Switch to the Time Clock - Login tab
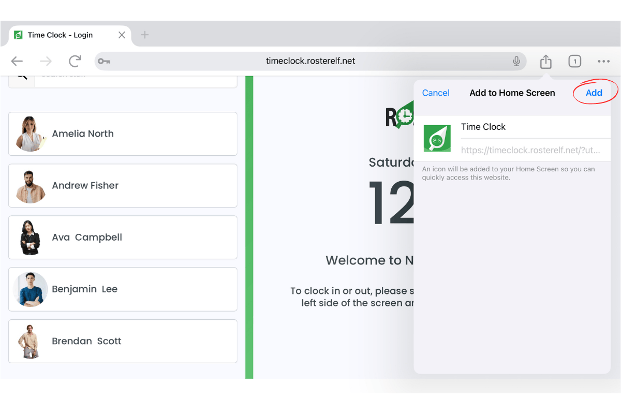The width and height of the screenshot is (621, 414). pos(61,35)
